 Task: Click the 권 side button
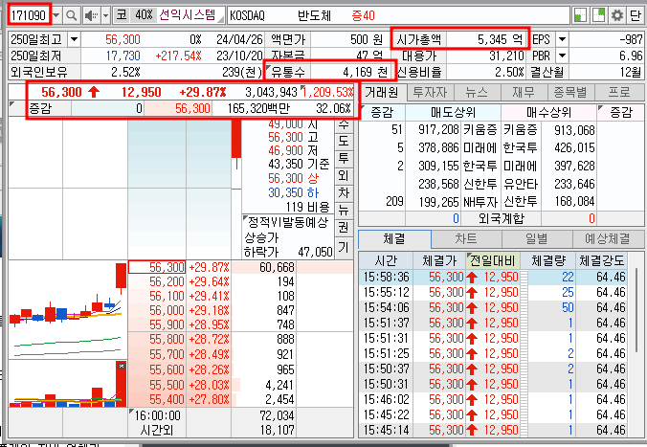pos(344,228)
